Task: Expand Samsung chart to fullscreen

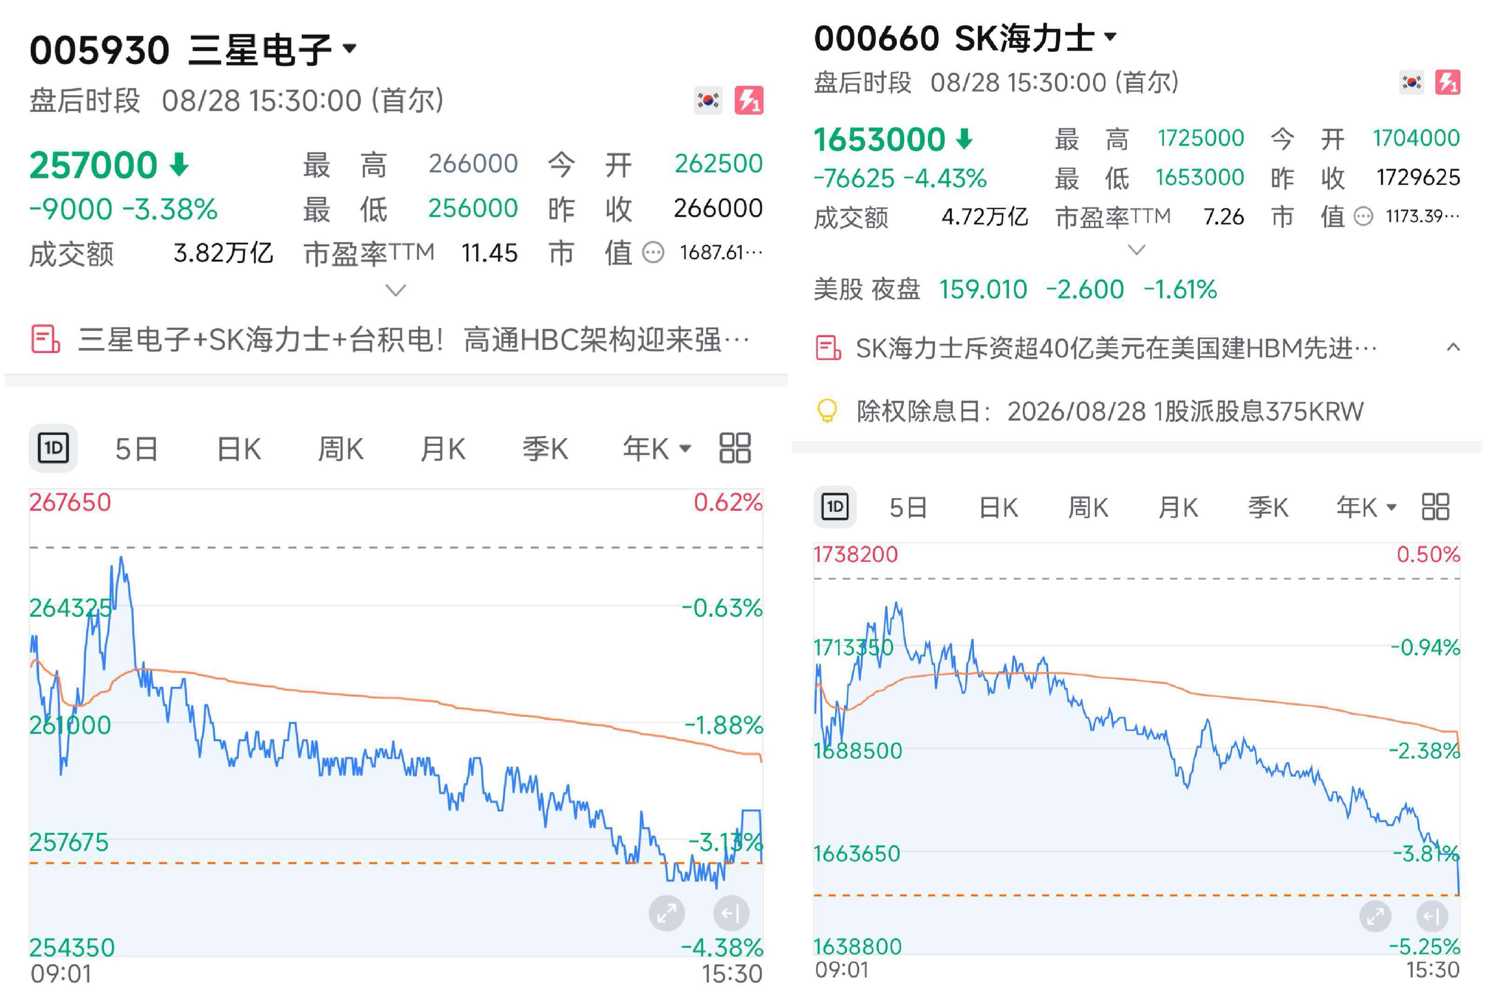Action: click(x=667, y=913)
